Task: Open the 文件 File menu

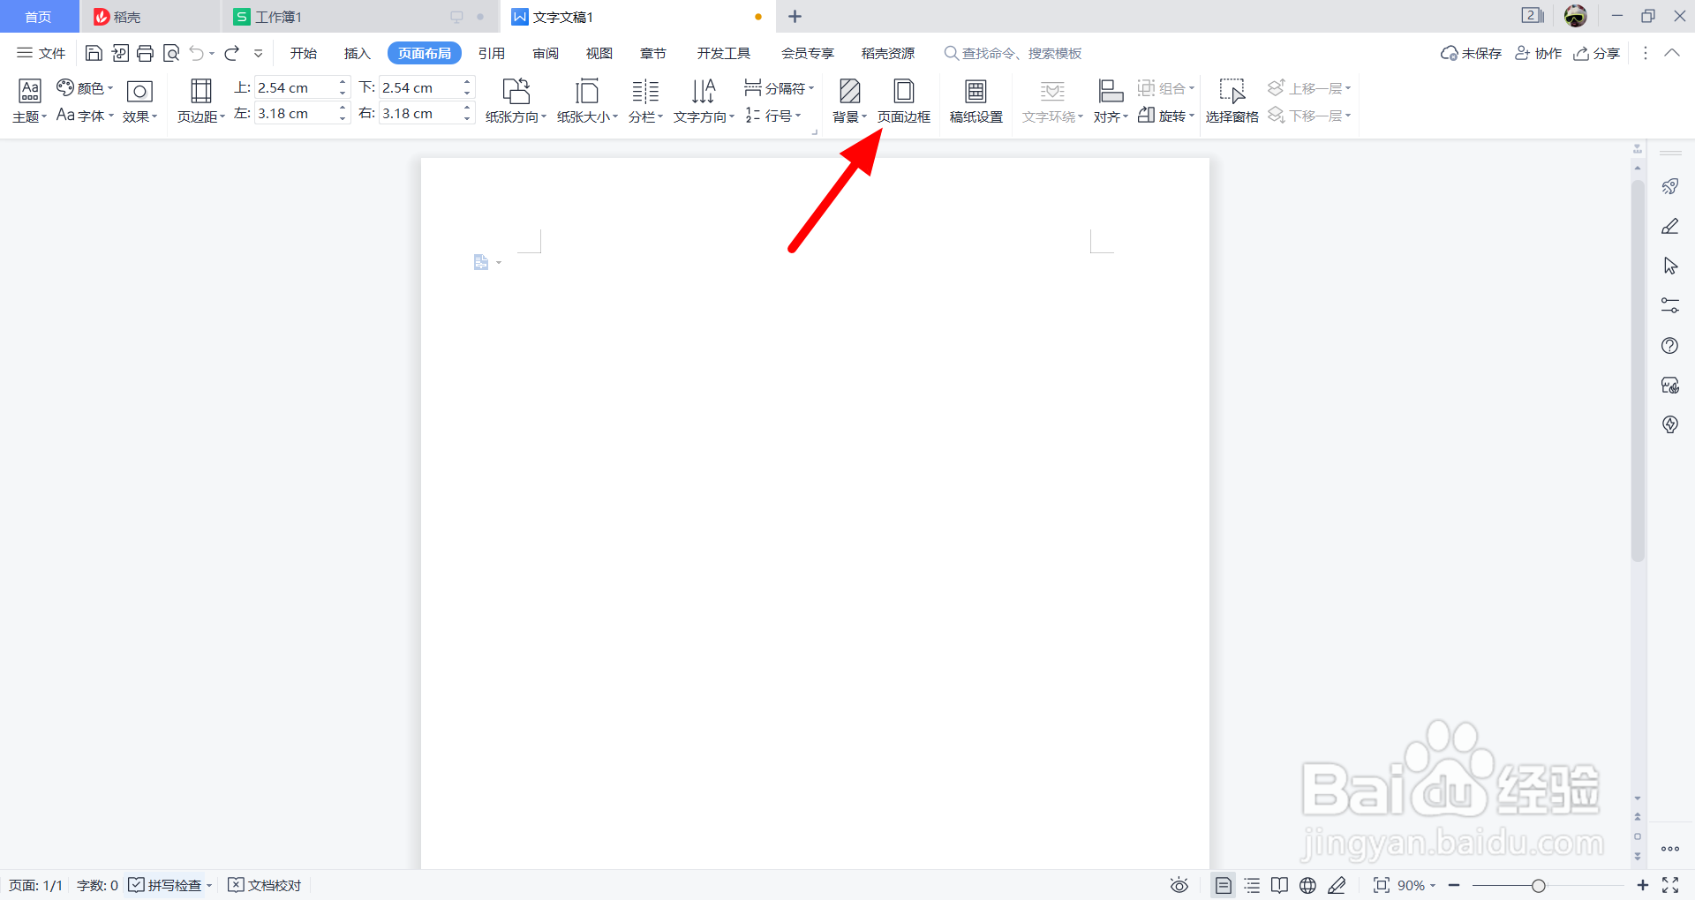Action: (x=41, y=53)
